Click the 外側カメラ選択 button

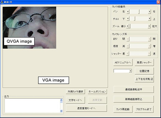pos(75,92)
